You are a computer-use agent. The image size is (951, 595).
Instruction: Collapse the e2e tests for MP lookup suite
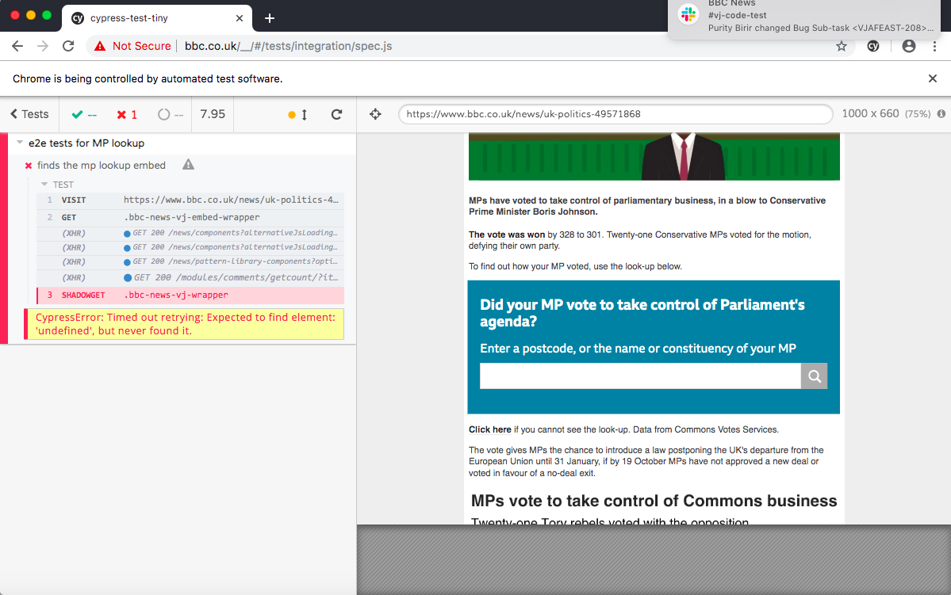(20, 143)
